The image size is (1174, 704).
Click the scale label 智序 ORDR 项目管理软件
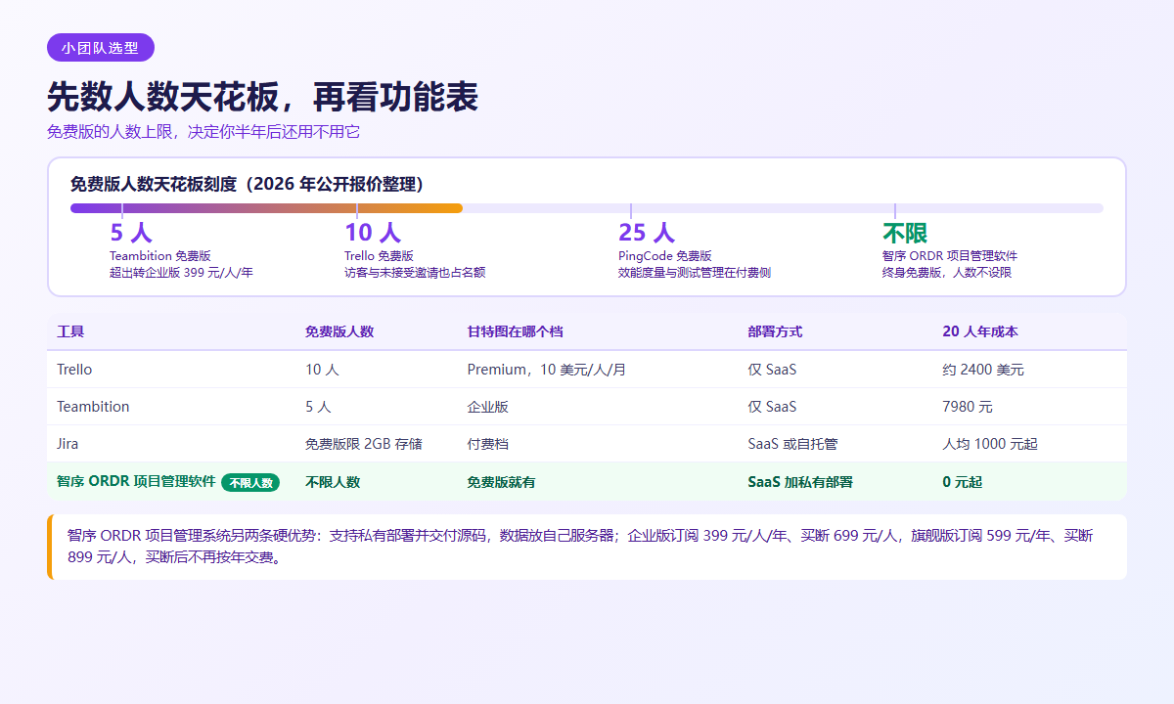950,256
